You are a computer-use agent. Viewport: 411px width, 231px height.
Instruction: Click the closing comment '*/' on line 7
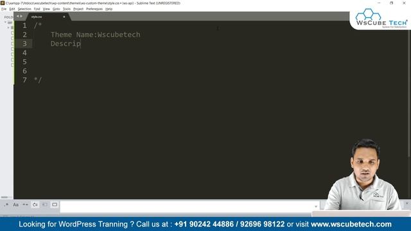pos(38,80)
